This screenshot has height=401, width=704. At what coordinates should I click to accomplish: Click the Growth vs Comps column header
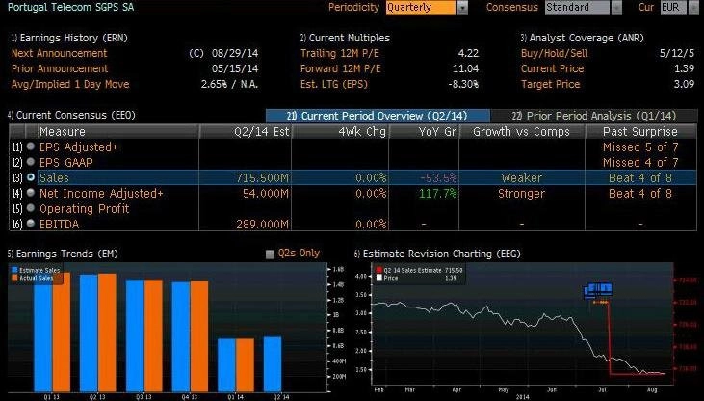point(522,132)
